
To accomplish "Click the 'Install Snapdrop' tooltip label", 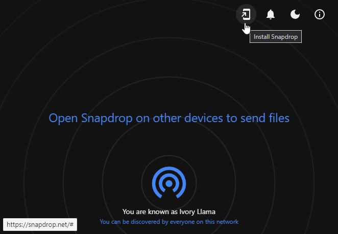I will point(276,37).
